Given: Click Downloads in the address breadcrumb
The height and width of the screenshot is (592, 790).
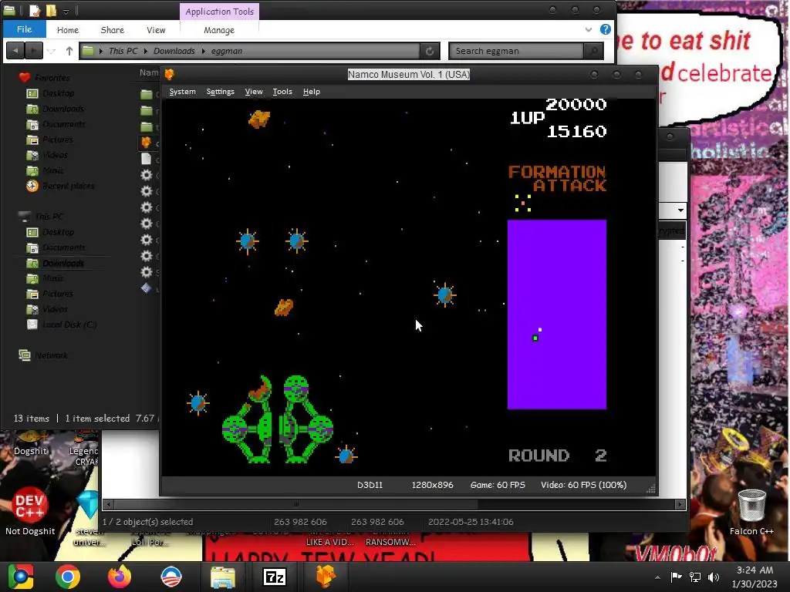Looking at the screenshot, I should [x=174, y=51].
